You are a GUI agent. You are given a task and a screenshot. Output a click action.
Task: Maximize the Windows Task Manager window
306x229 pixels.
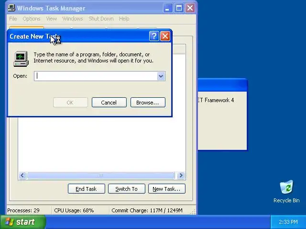[x=179, y=8]
